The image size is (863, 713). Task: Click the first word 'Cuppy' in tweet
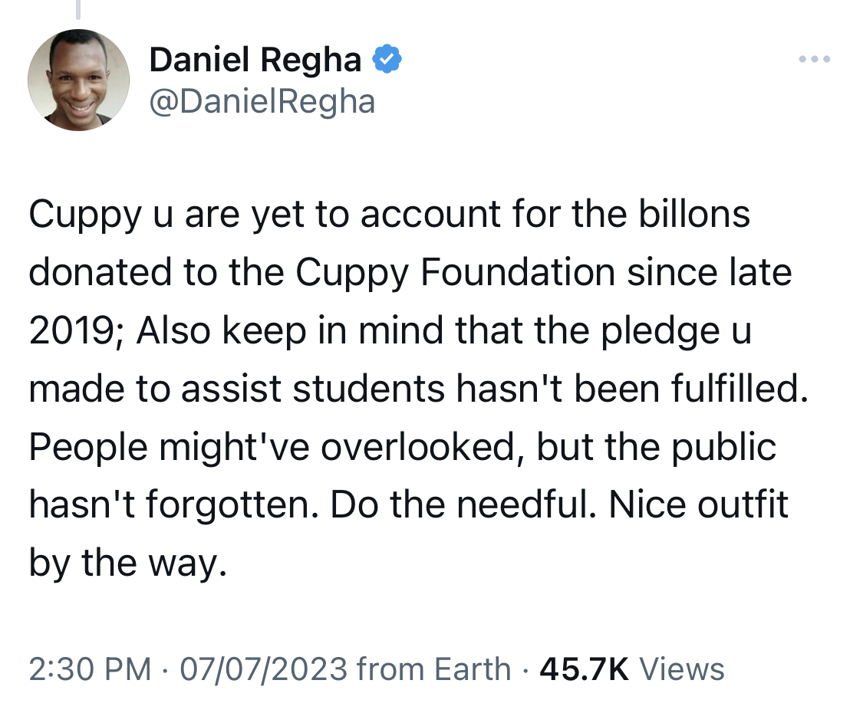click(85, 215)
